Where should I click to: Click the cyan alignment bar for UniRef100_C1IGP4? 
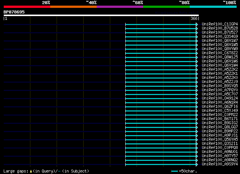(161, 24)
